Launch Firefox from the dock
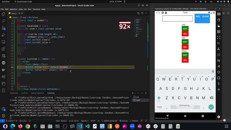 (x=20, y=126)
